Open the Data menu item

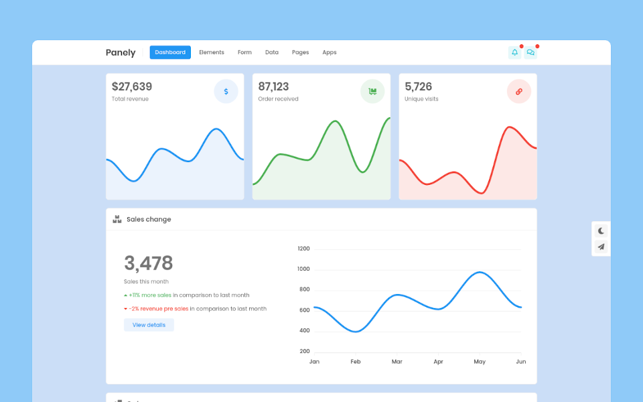click(271, 52)
